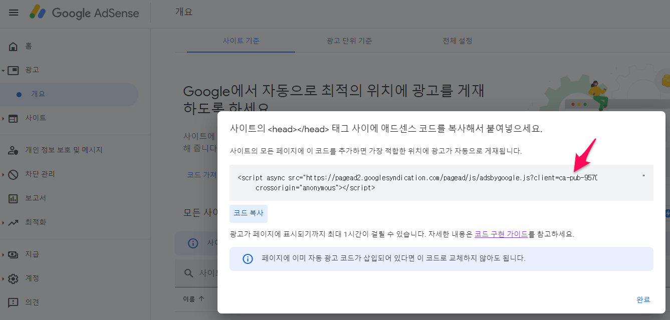Click the info icon in the dialog notice
This screenshot has width=670, height=320.
(x=248, y=259)
